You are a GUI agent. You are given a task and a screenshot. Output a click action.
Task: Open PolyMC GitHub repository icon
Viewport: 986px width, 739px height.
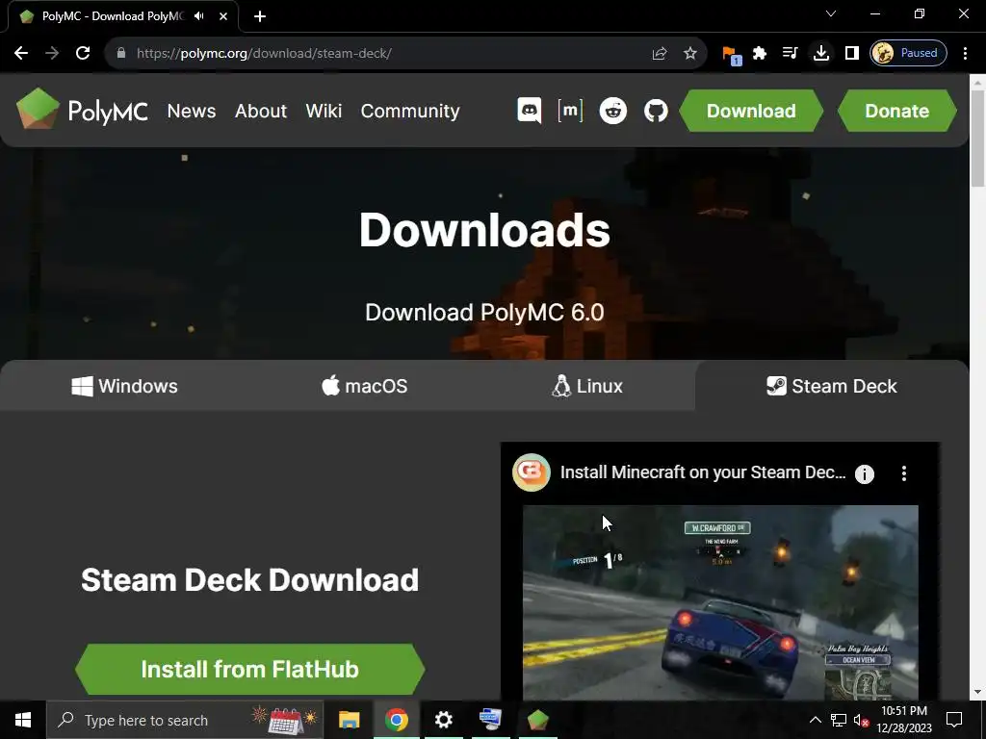tap(656, 111)
